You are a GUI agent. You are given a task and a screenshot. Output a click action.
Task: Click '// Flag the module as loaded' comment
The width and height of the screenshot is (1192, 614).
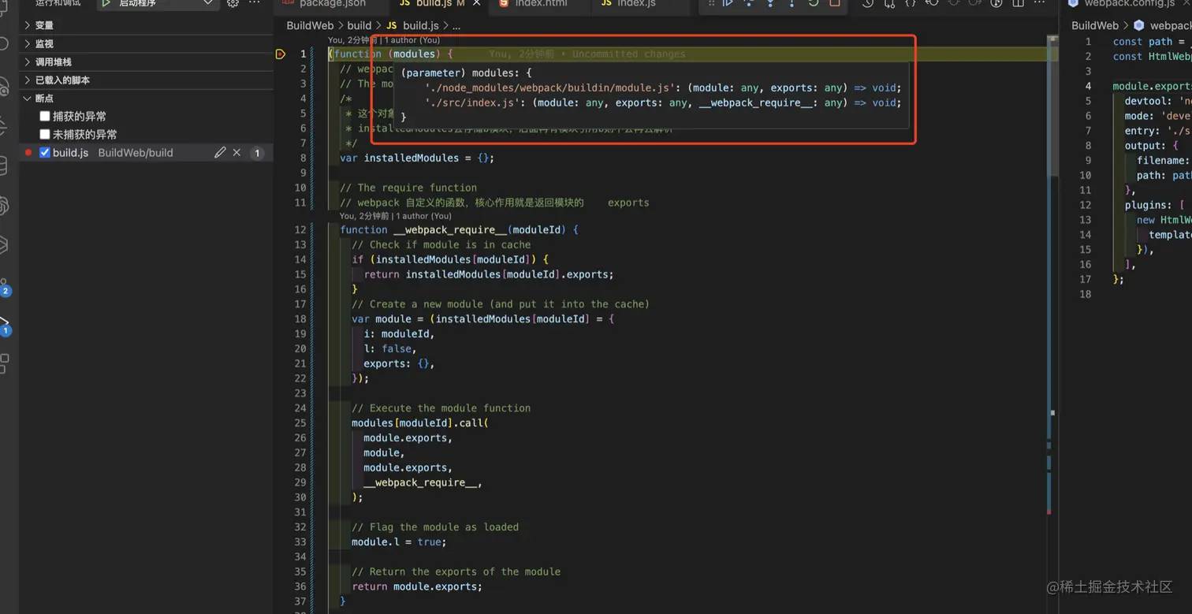(435, 527)
